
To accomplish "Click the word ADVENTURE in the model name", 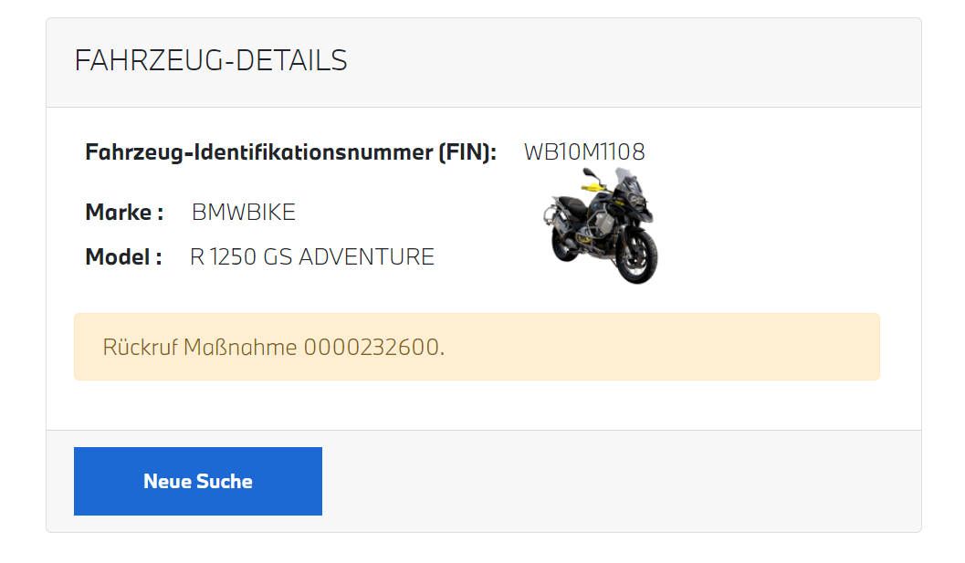I will coord(366,257).
